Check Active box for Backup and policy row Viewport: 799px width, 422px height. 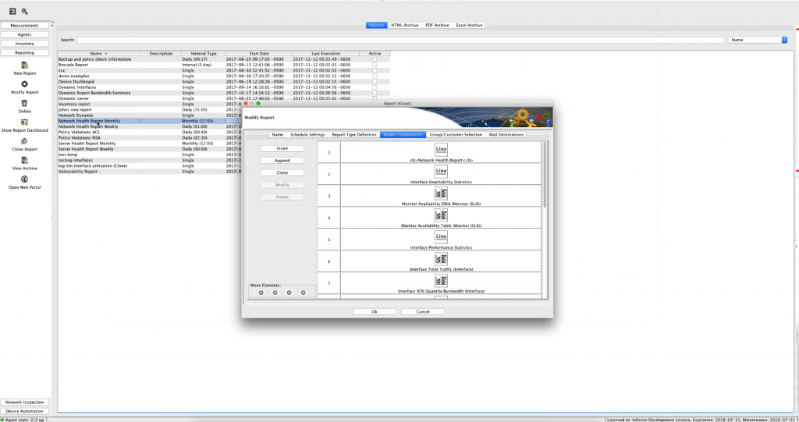click(375, 59)
